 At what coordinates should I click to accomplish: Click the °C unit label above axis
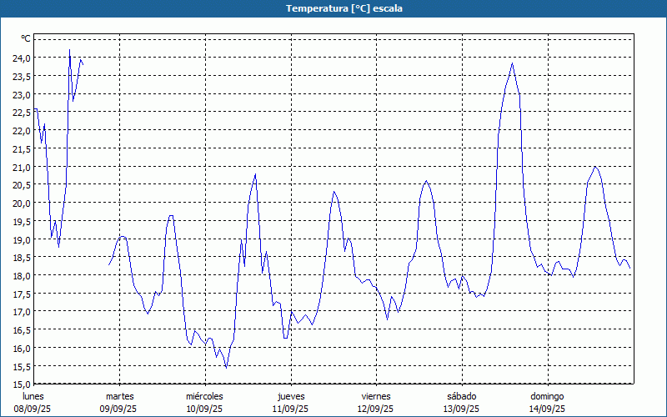click(x=26, y=38)
